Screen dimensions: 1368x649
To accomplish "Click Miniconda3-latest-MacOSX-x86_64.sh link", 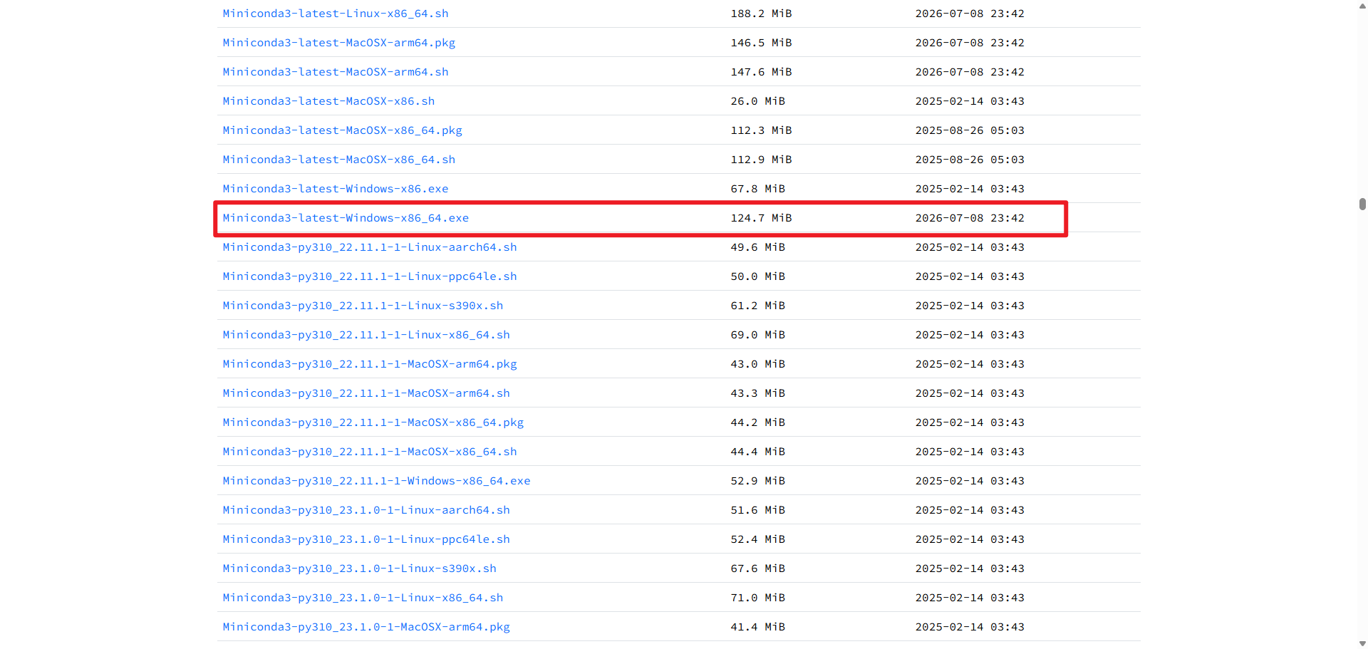I will (x=339, y=160).
